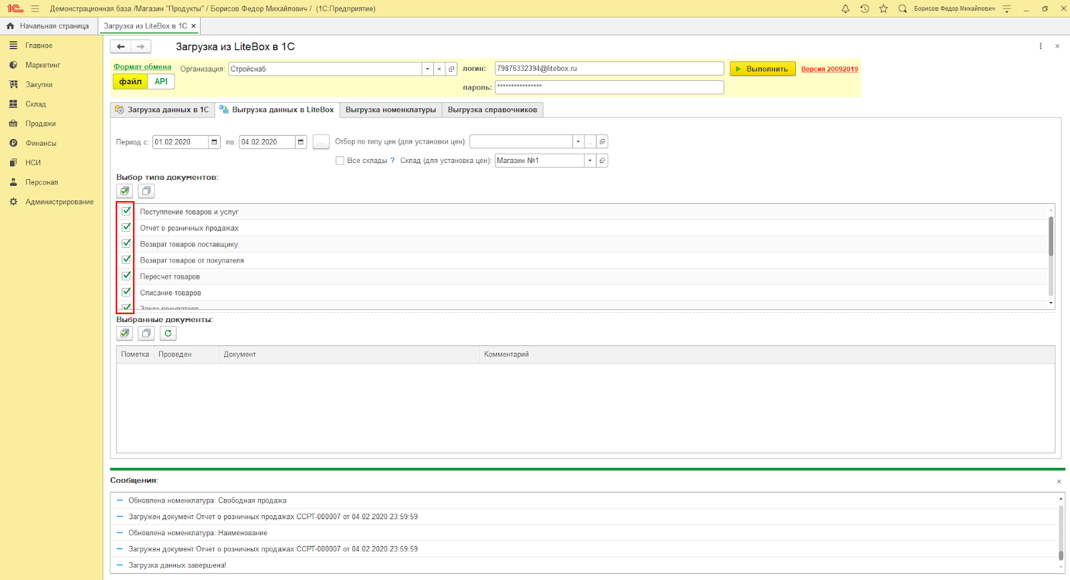This screenshot has height=580, width=1070.
Task: Click the Выполнить button
Action: [762, 69]
